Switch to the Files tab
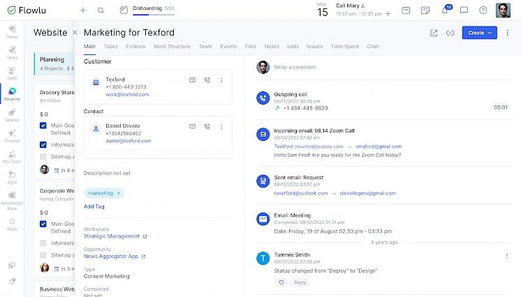Screen dimensions: 521x297 point(251,47)
